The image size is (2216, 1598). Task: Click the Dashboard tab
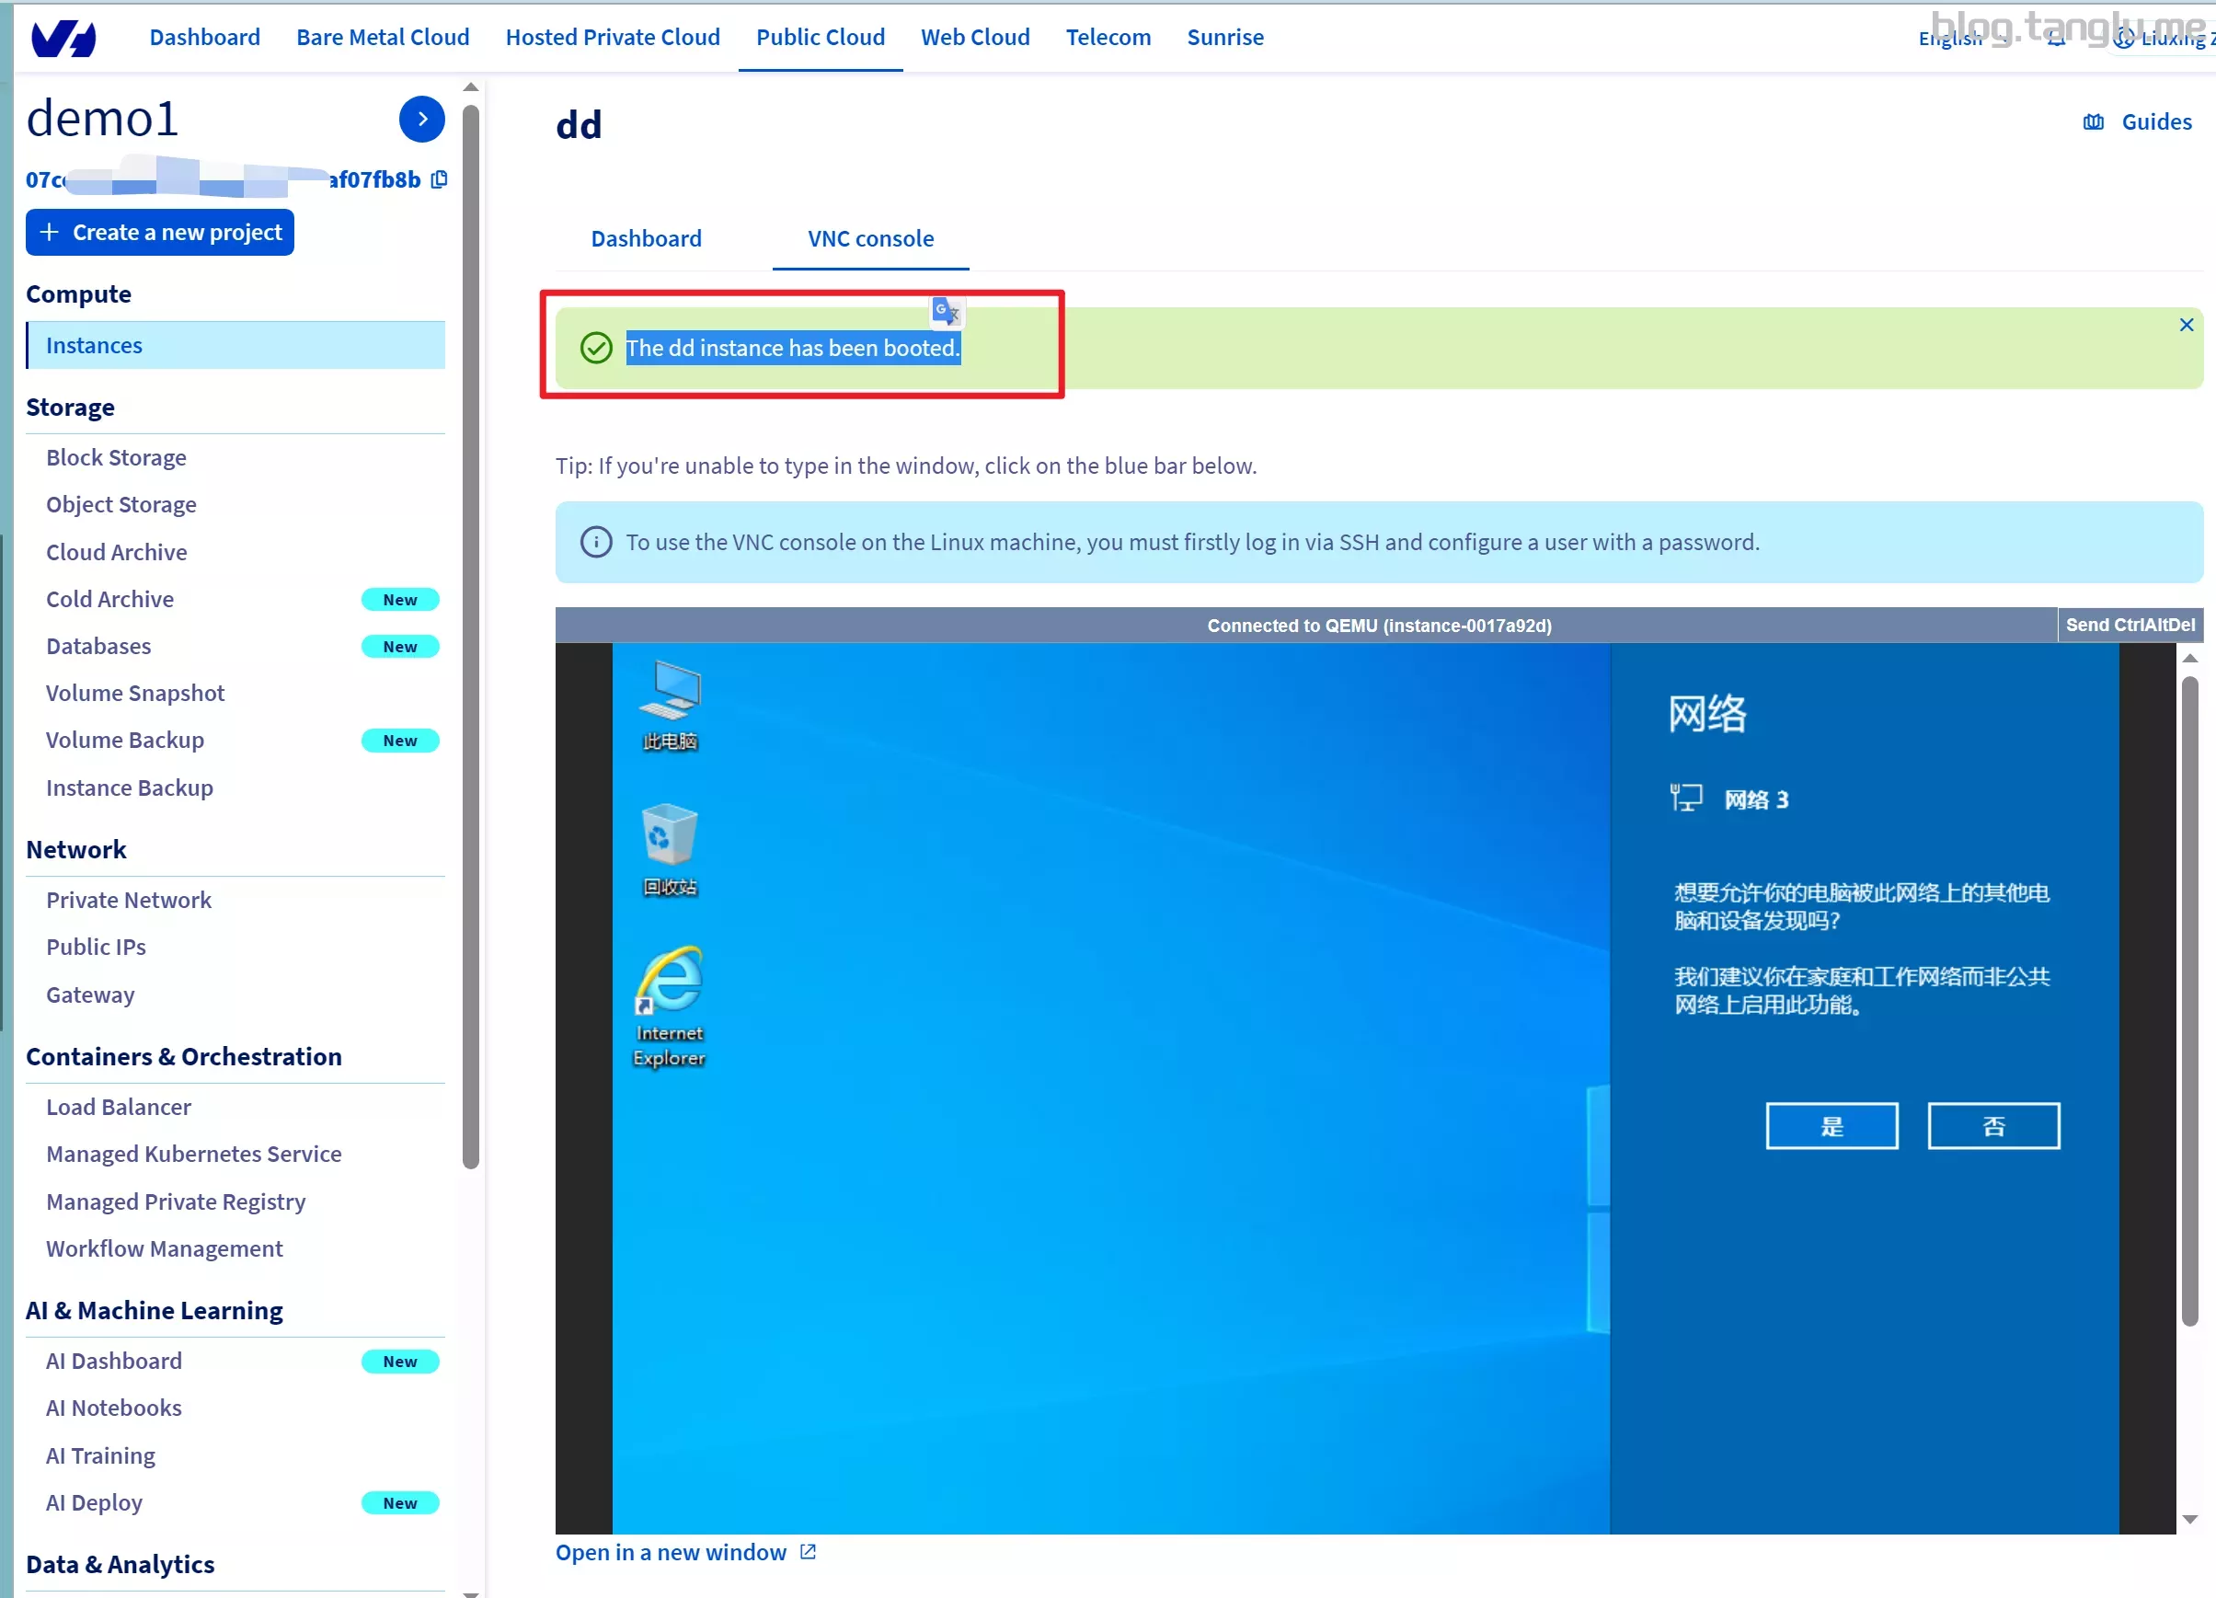[x=647, y=237]
